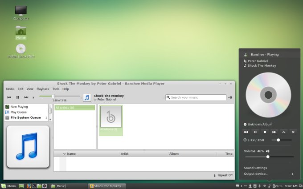The width and height of the screenshot is (303, 189).
Task: Click the battery 97% indicator
Action: pos(278,186)
